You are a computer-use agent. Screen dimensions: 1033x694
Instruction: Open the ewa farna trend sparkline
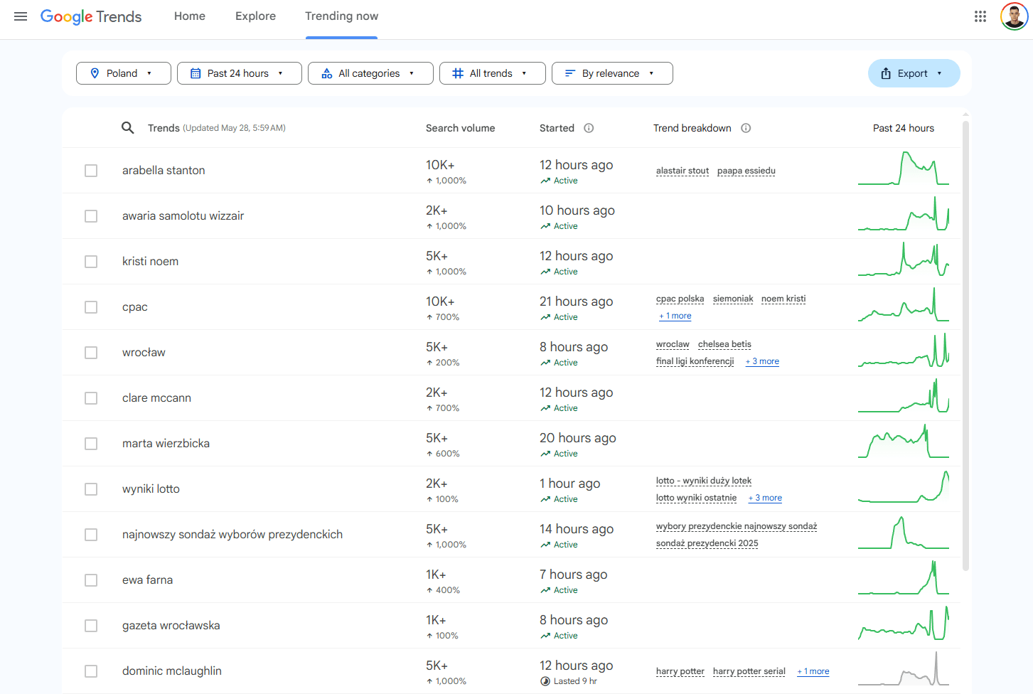pos(904,578)
